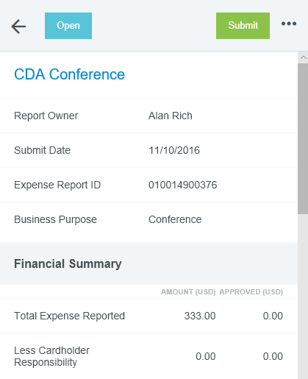This screenshot has height=379, width=308.
Task: Click the Submit Date value 11/10/2016
Action: pyautogui.click(x=174, y=150)
